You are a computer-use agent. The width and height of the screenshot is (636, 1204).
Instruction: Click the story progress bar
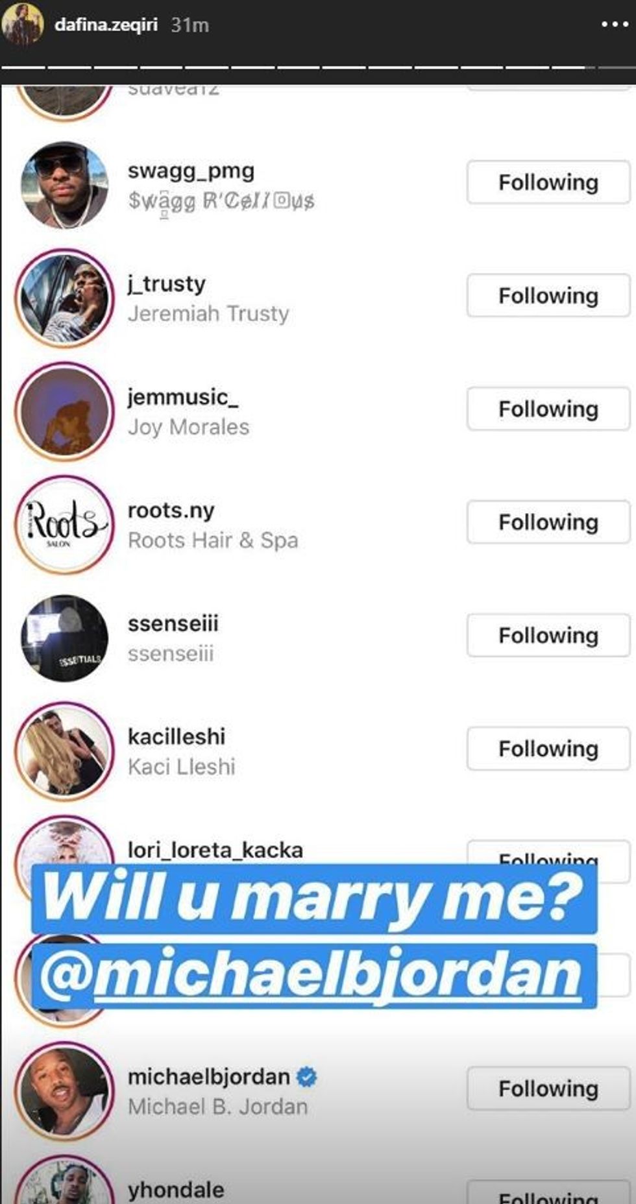[x=318, y=67]
